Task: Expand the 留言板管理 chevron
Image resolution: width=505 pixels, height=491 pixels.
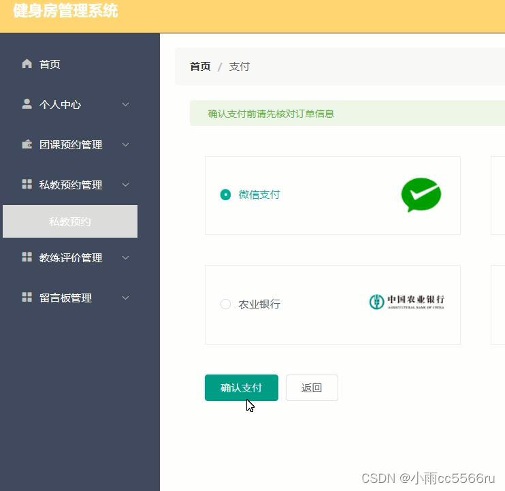Action: (x=126, y=298)
